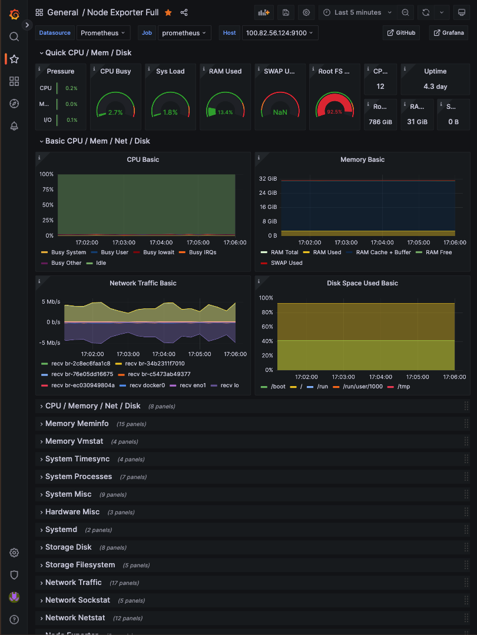Open the Explore compass icon
Image resolution: width=477 pixels, height=635 pixels.
tap(14, 104)
